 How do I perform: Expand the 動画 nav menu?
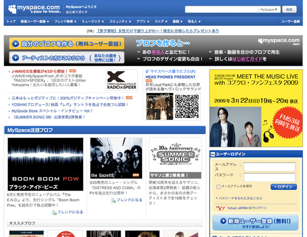pos(177,21)
